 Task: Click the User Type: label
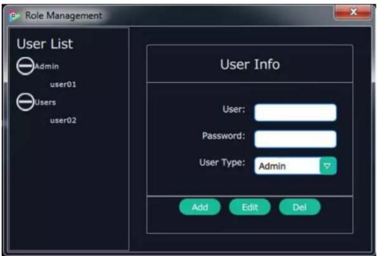tap(222, 162)
